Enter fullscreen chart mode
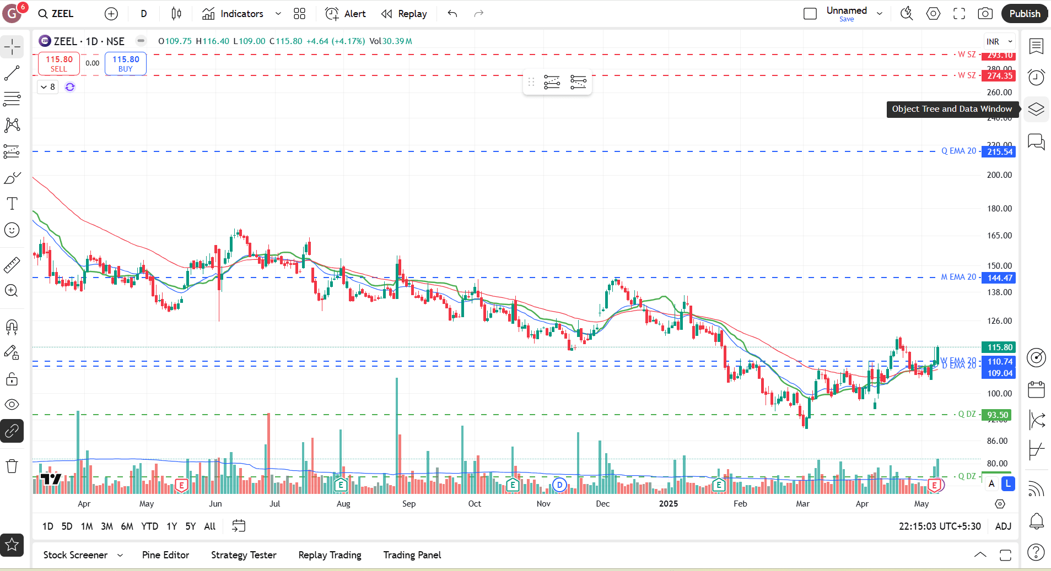The height and width of the screenshot is (571, 1051). [960, 14]
